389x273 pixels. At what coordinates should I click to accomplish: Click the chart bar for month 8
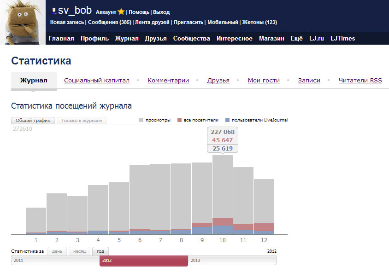coord(181,199)
